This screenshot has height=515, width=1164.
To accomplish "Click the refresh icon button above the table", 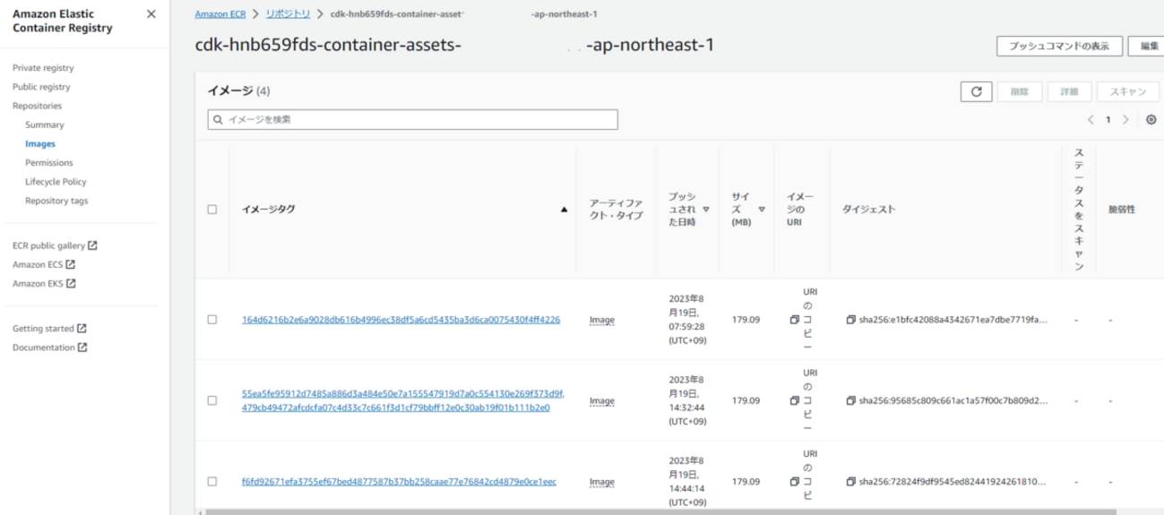I will coord(975,91).
